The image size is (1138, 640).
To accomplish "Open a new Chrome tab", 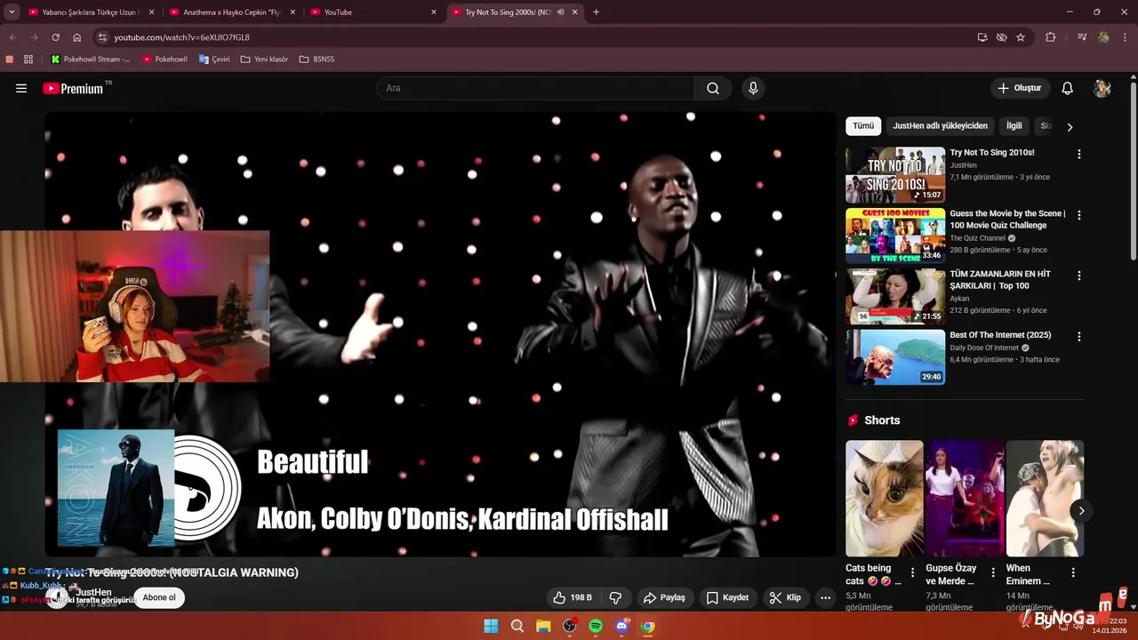I will pos(596,12).
